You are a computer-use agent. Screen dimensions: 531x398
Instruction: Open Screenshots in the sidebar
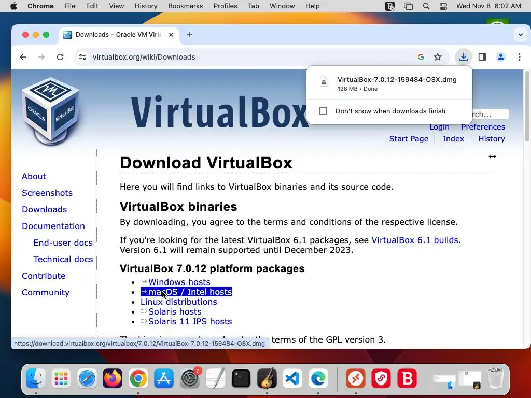[x=47, y=193]
